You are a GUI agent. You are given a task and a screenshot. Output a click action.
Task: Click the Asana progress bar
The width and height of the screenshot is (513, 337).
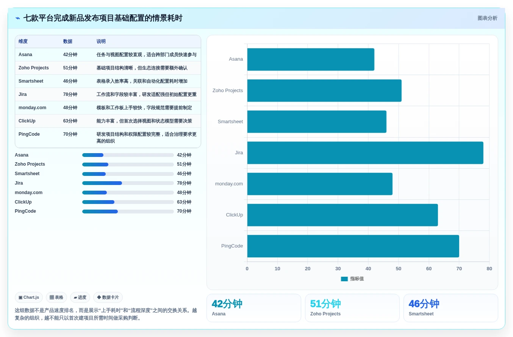pos(128,155)
